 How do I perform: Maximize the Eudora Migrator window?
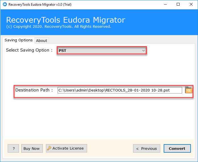pos(178,5)
